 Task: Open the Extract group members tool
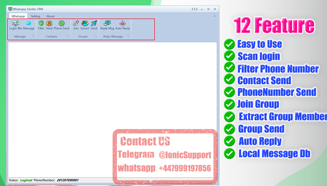tap(85, 25)
